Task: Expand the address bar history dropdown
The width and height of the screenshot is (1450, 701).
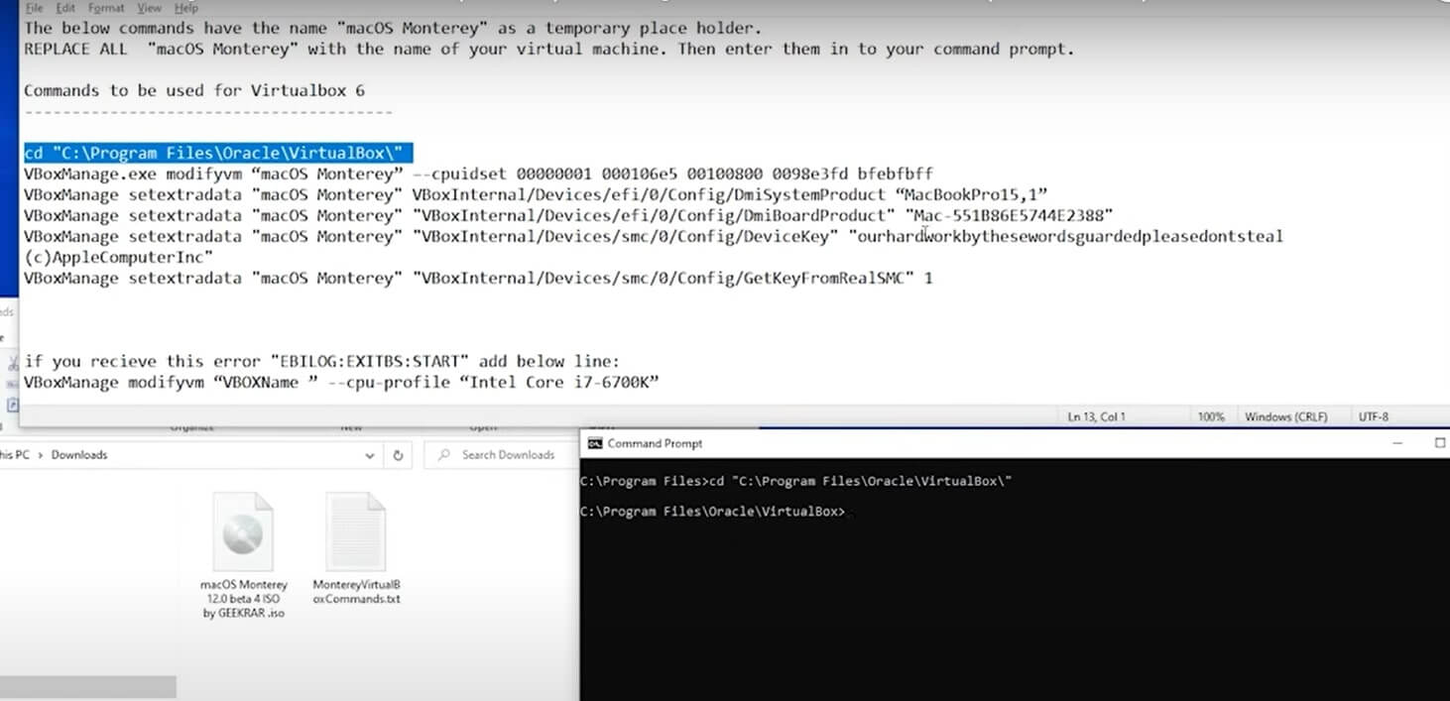Action: pyautogui.click(x=370, y=455)
